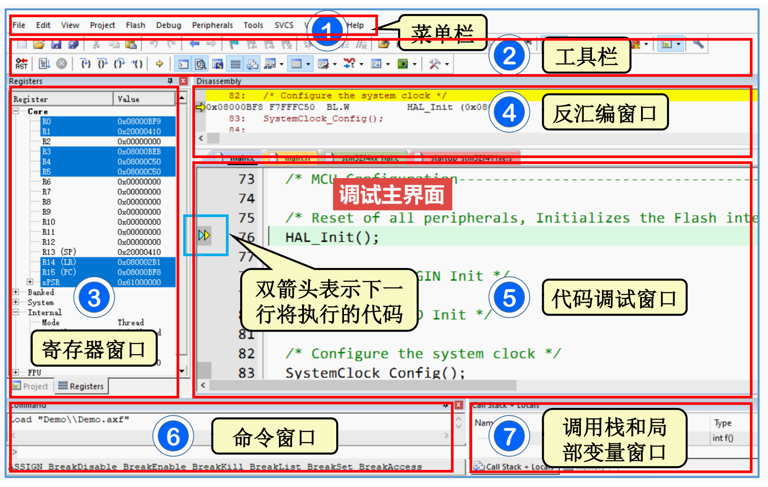Click the Registers scrollbar down arrow
The image size is (768, 487).
tap(182, 371)
